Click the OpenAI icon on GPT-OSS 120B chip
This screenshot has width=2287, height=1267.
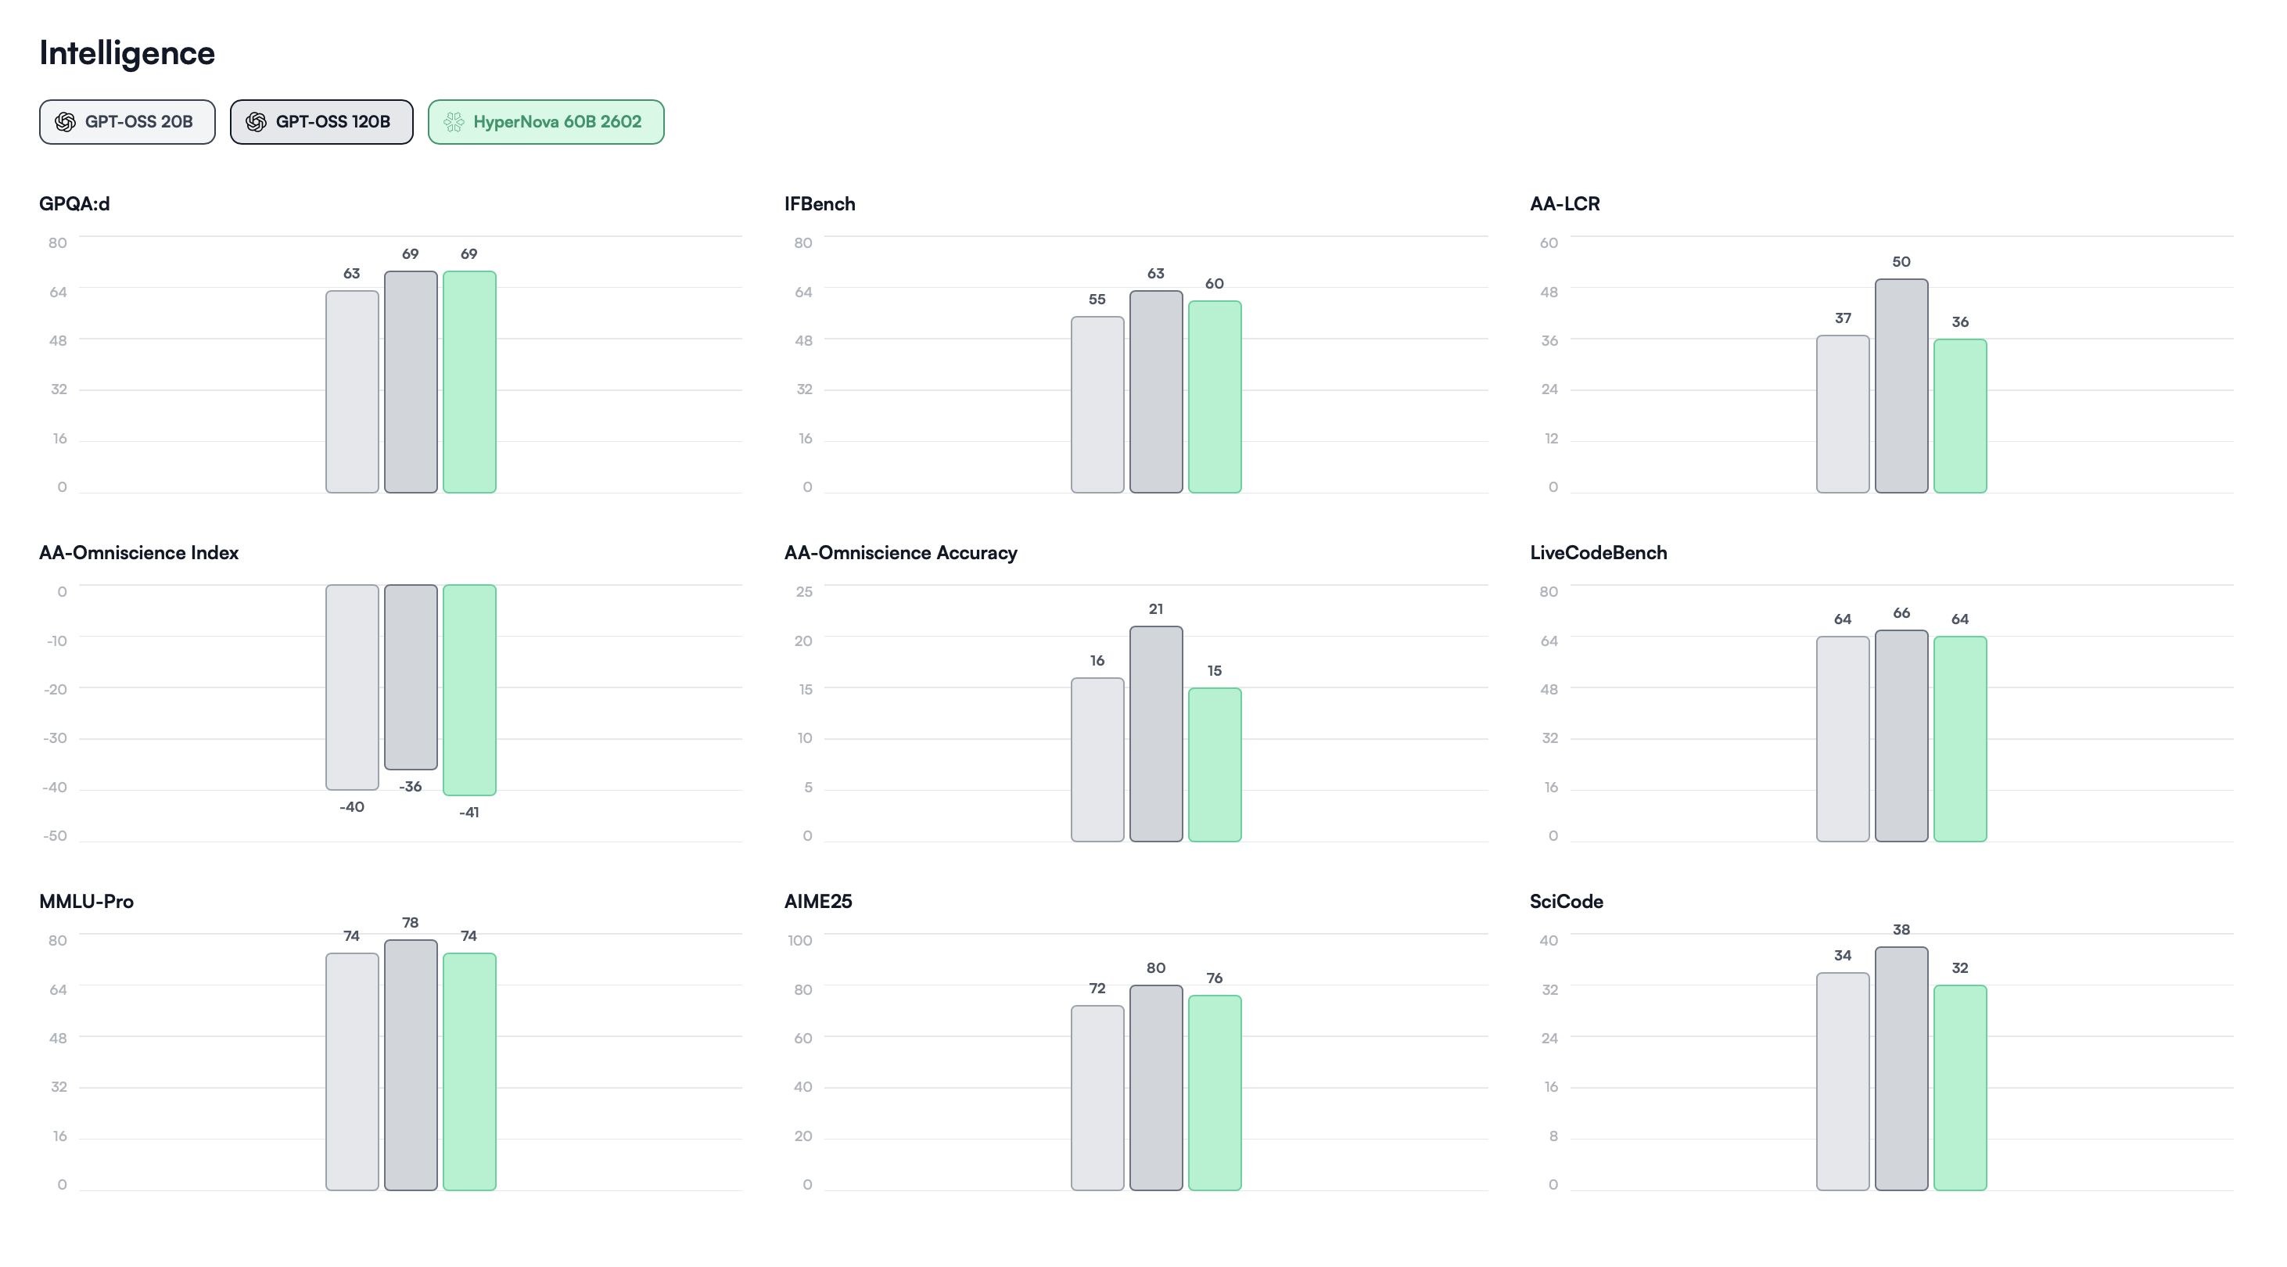point(256,122)
